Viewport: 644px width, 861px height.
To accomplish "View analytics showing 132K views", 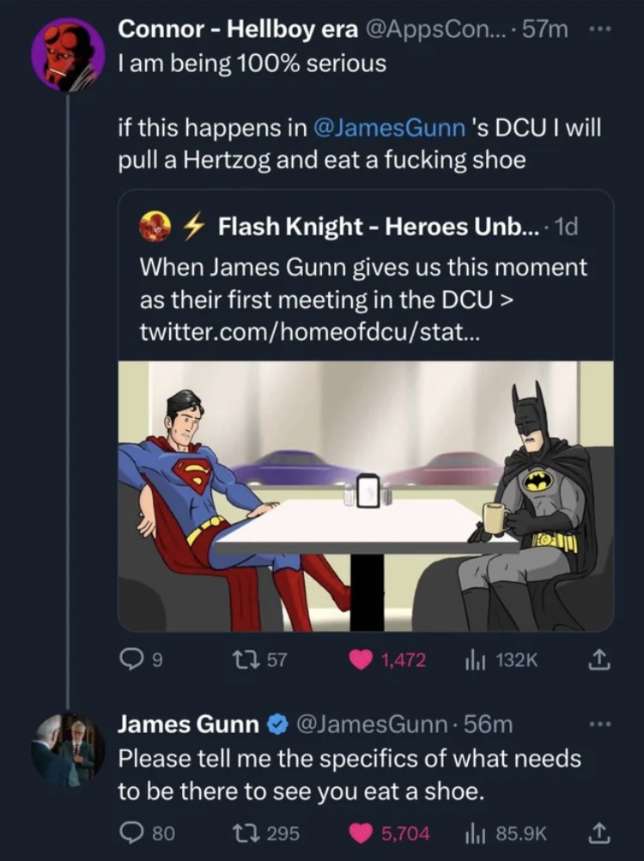I will pyautogui.click(x=471, y=659).
